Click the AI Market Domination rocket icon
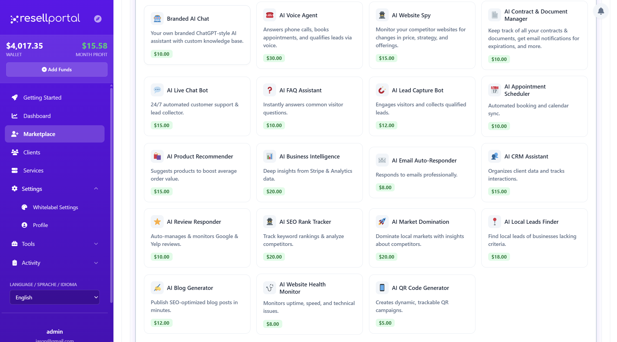The height and width of the screenshot is (342, 617). (x=382, y=221)
